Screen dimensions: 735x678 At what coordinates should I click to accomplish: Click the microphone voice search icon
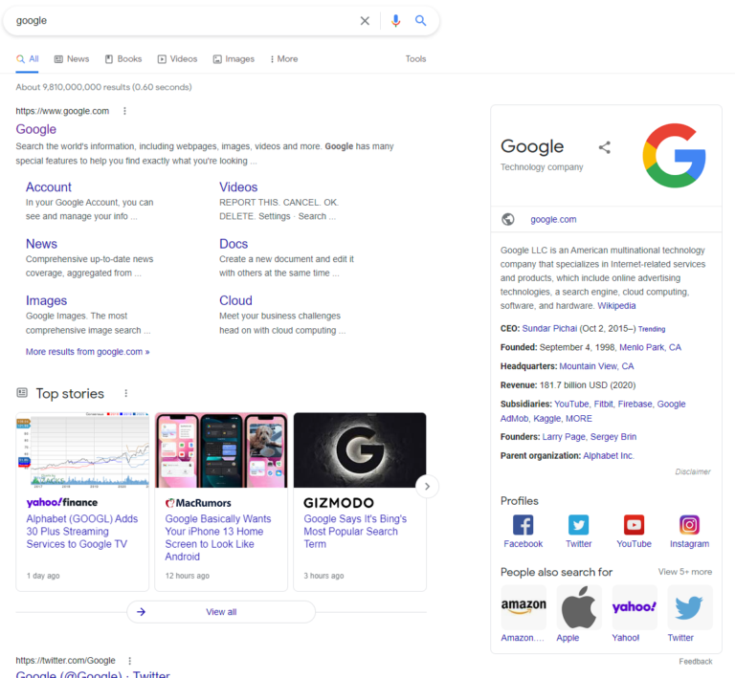(x=395, y=21)
